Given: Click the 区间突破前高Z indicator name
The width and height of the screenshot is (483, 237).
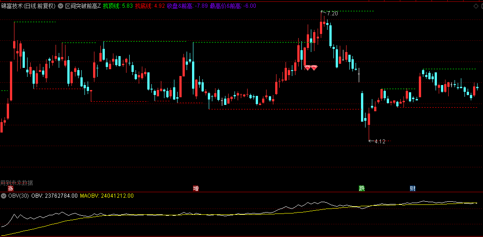Looking at the screenshot, I should [x=83, y=6].
